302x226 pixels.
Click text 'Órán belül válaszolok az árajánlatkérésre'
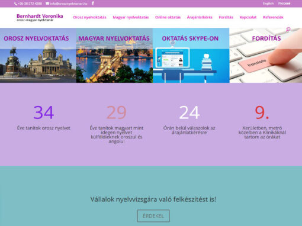[x=189, y=130]
